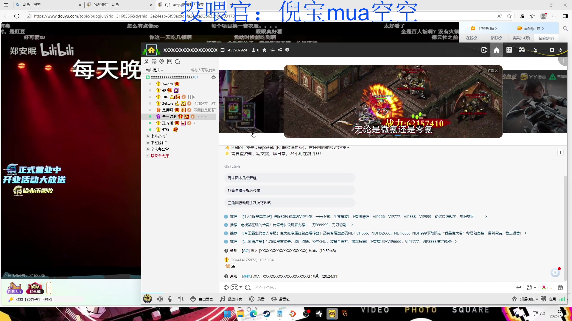Switch to 贵宾(1.4万) tab on Douyu
The width and height of the screenshot is (572, 321).
(x=521, y=38)
